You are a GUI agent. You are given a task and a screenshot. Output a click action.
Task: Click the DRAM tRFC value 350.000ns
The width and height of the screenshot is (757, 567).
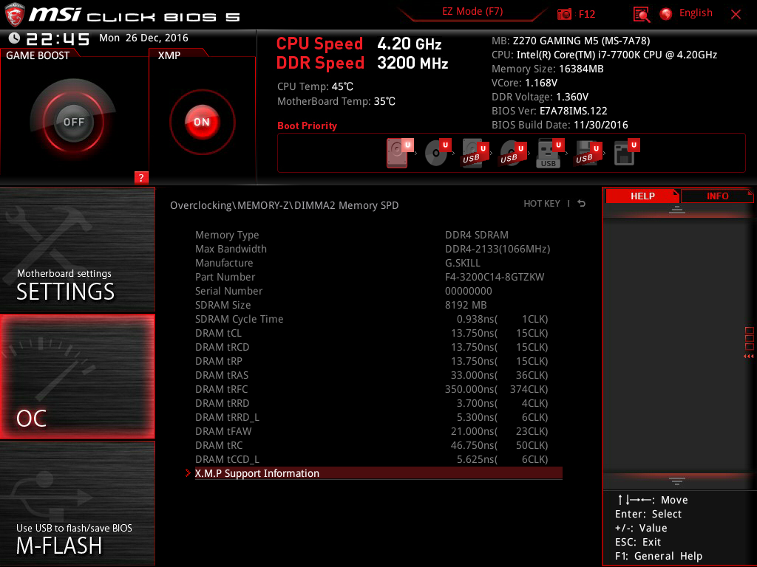(x=471, y=389)
